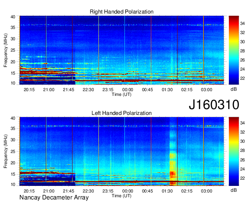Click the 25 MHz tick on Right Handed plot

click(x=13, y=50)
